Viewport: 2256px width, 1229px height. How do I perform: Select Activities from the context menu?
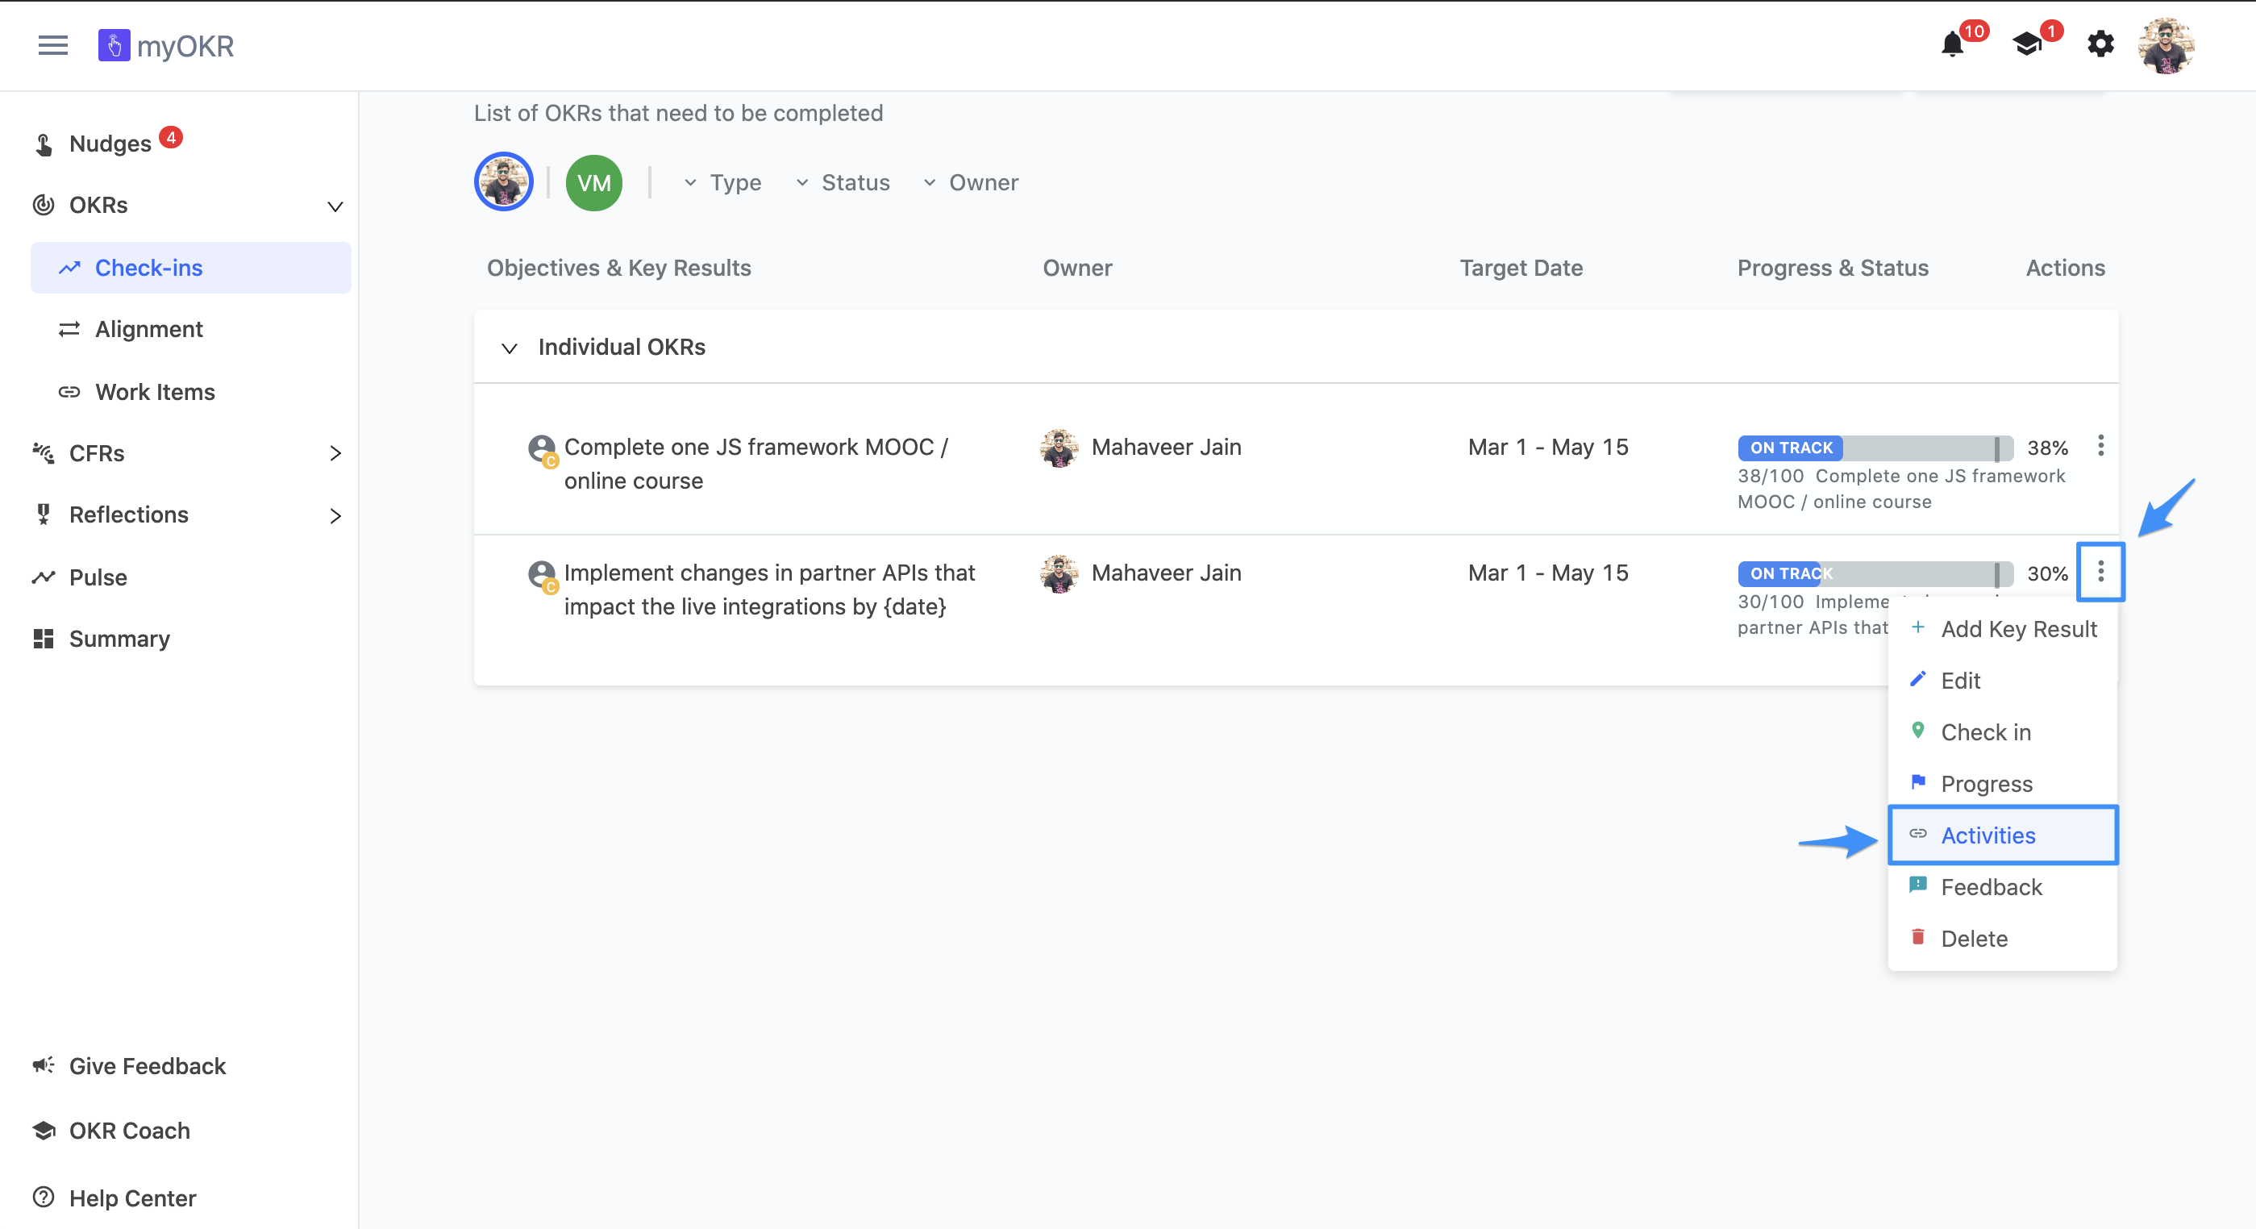pyautogui.click(x=1988, y=835)
